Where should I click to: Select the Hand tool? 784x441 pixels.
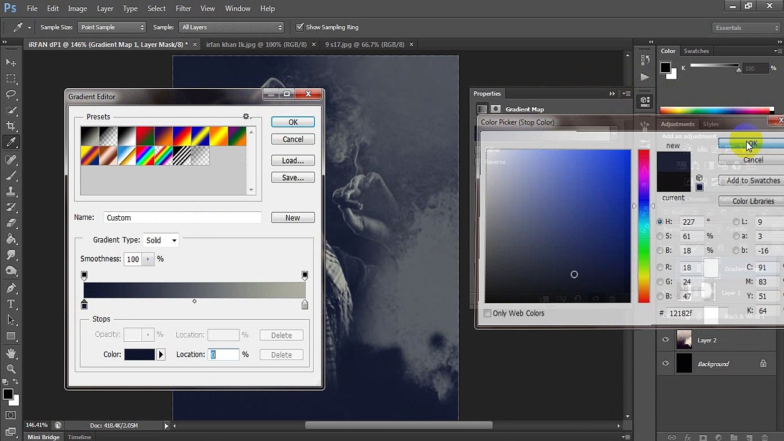coord(11,353)
